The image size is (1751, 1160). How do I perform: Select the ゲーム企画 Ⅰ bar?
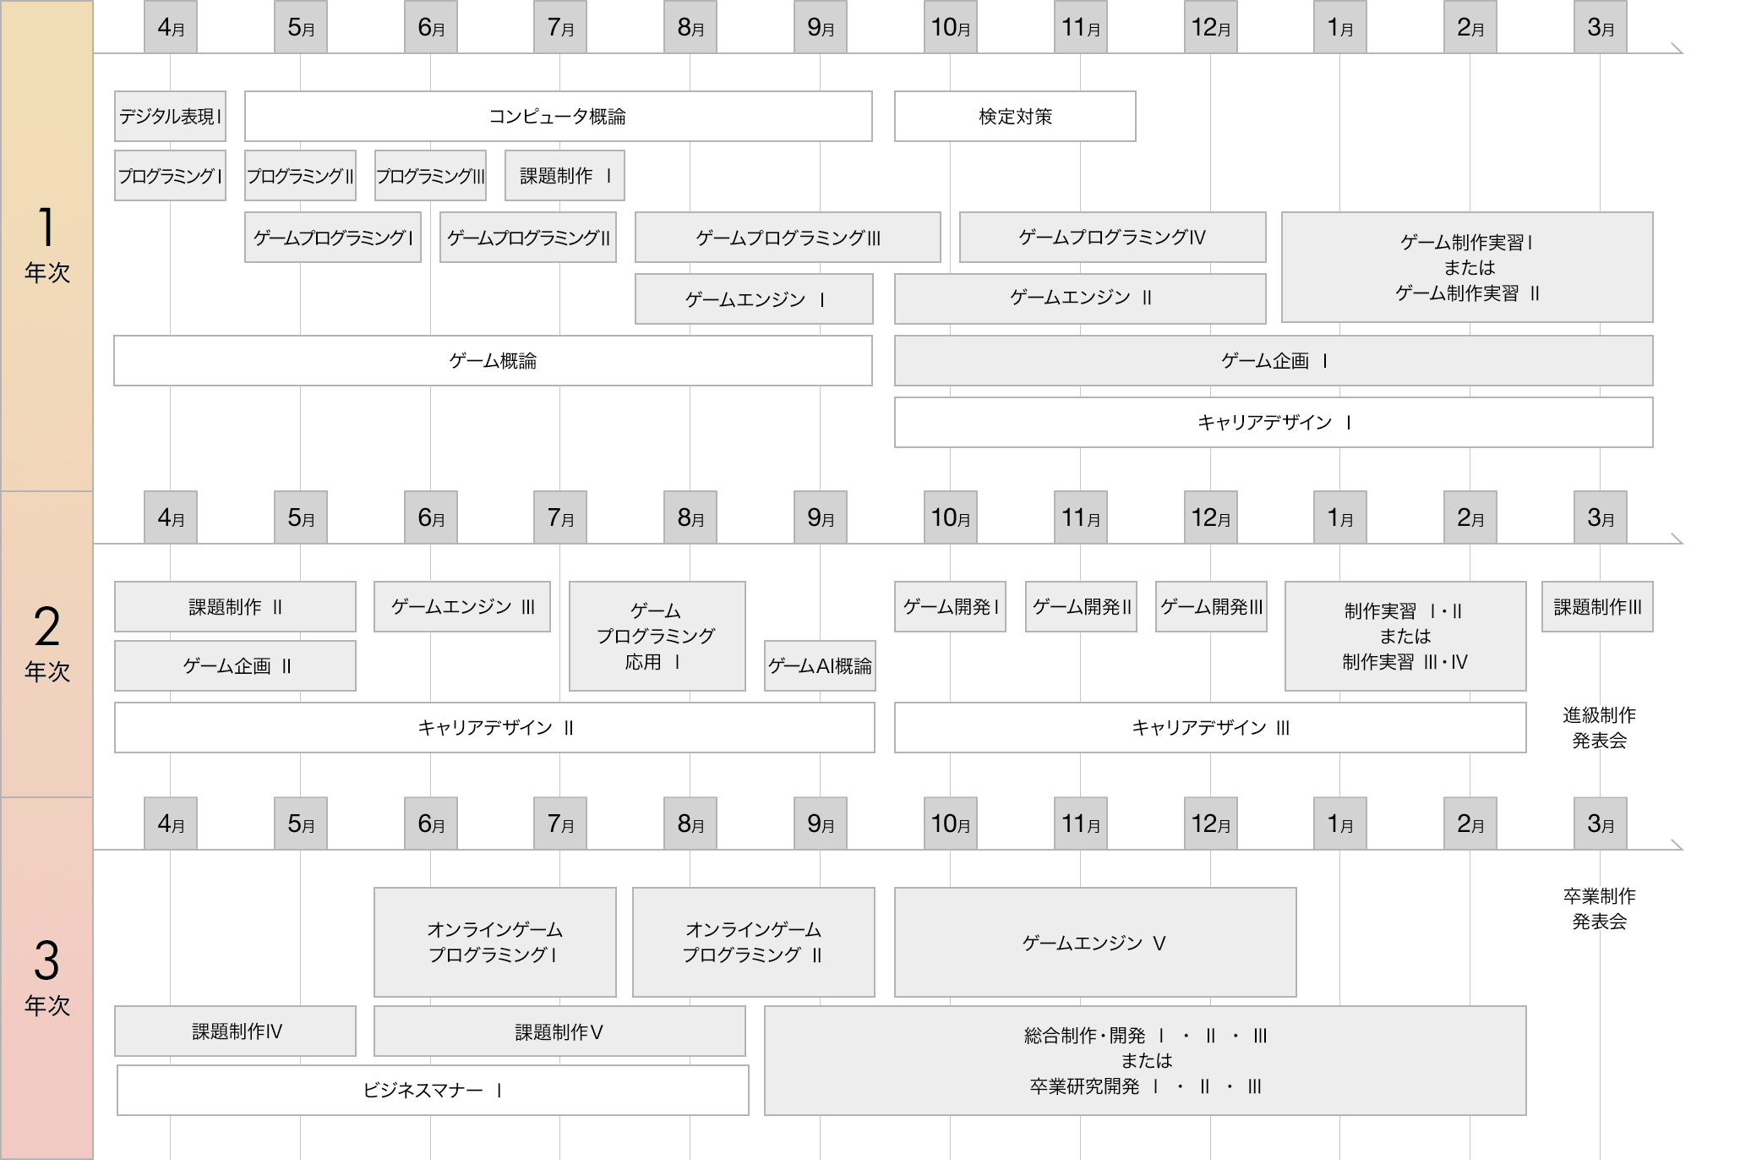click(x=1274, y=361)
